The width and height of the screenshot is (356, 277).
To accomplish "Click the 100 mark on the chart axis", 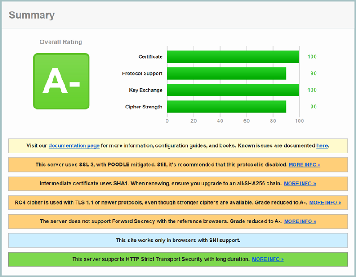I will coord(299,120).
